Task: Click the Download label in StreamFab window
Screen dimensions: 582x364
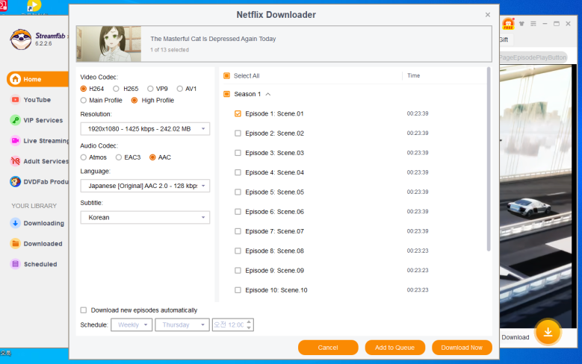Action: (516, 337)
